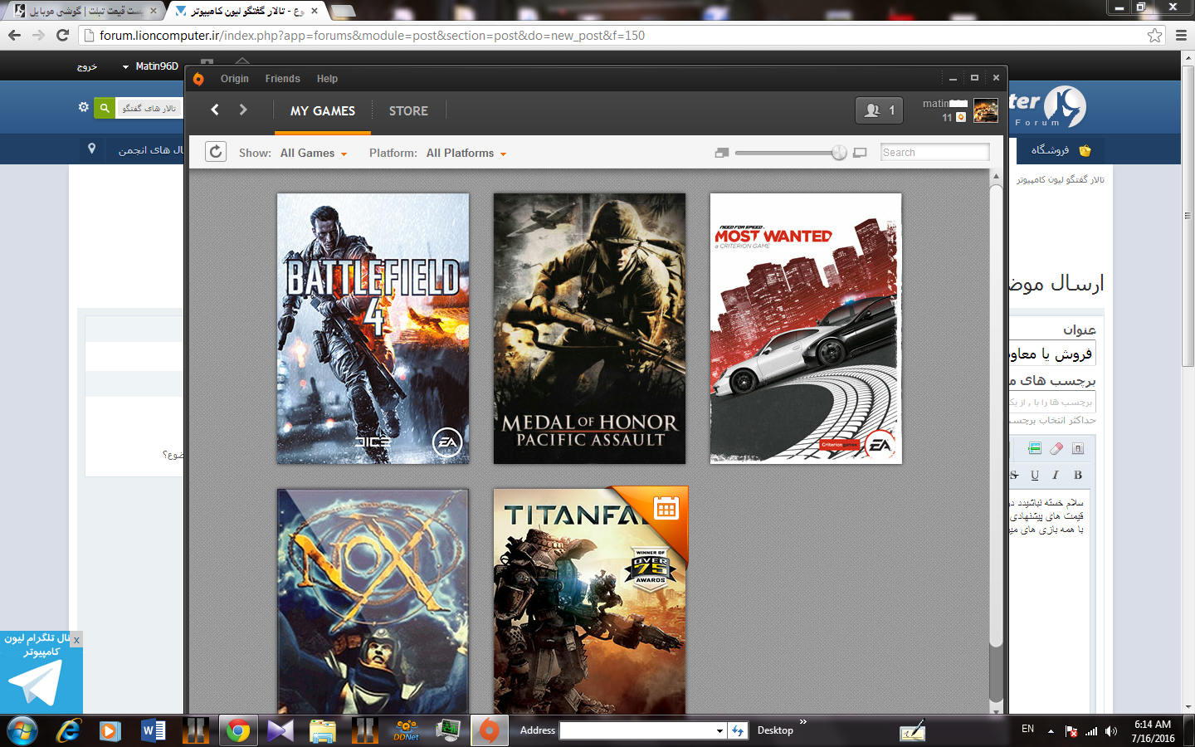Switch to large game tiles icon

tap(860, 153)
